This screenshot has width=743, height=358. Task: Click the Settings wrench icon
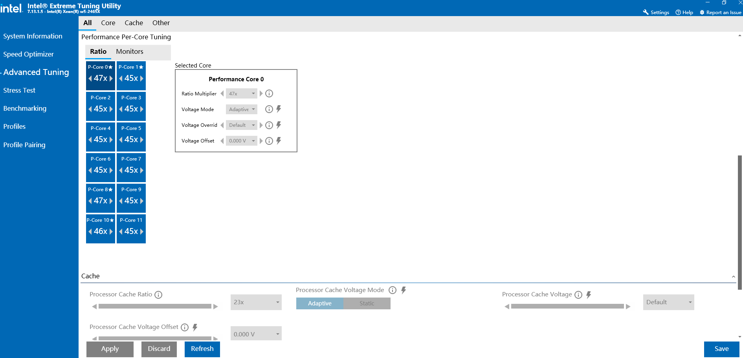(x=646, y=12)
